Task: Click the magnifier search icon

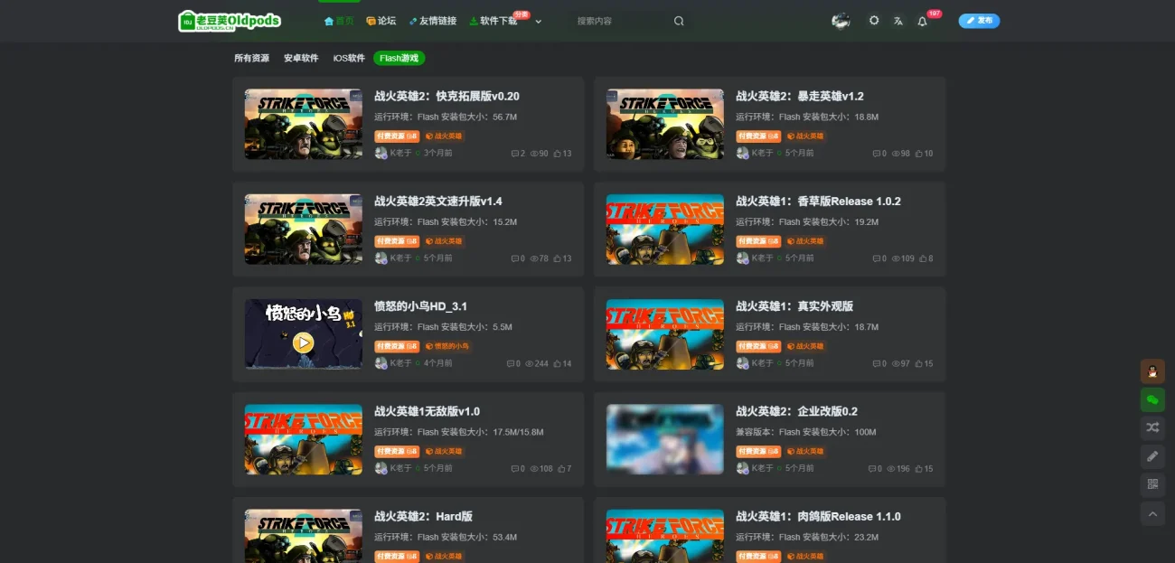Action: point(679,21)
